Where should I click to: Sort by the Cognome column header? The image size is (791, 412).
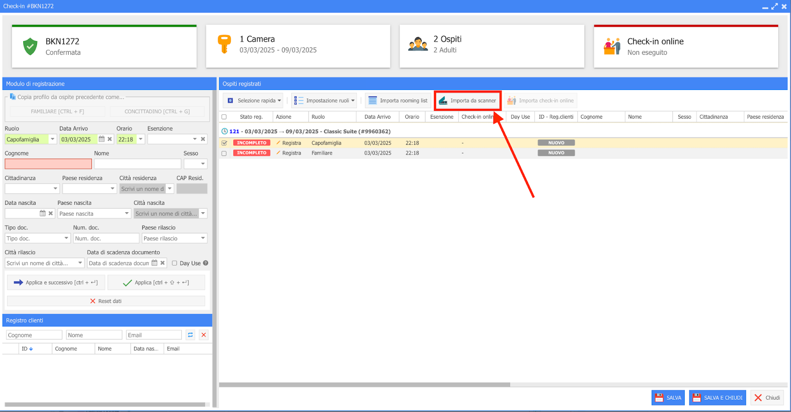click(591, 117)
